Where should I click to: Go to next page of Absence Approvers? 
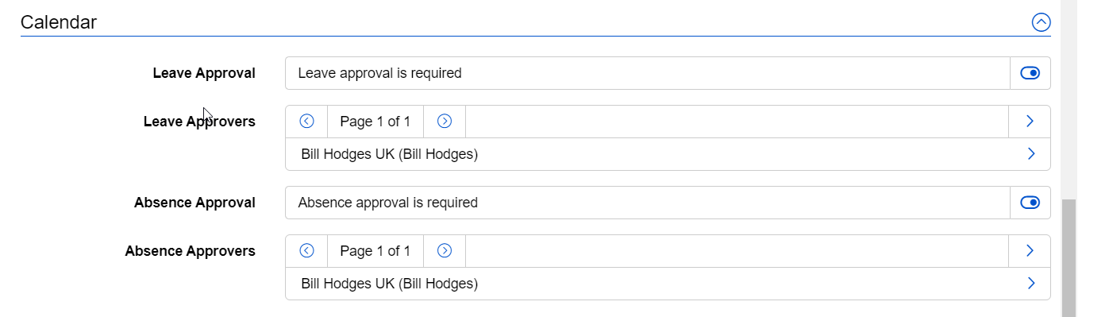[445, 251]
